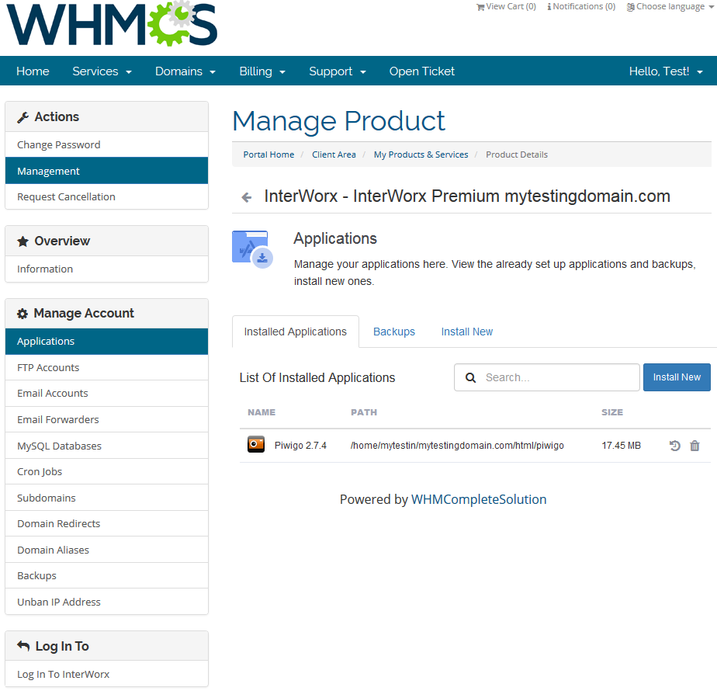Image resolution: width=717 pixels, height=691 pixels.
Task: Click Log In To InterWorx
Action: coord(106,674)
